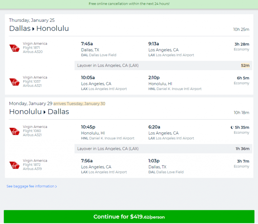Click 10:05a departure time
This screenshot has width=258, height=224.
tap(88, 78)
